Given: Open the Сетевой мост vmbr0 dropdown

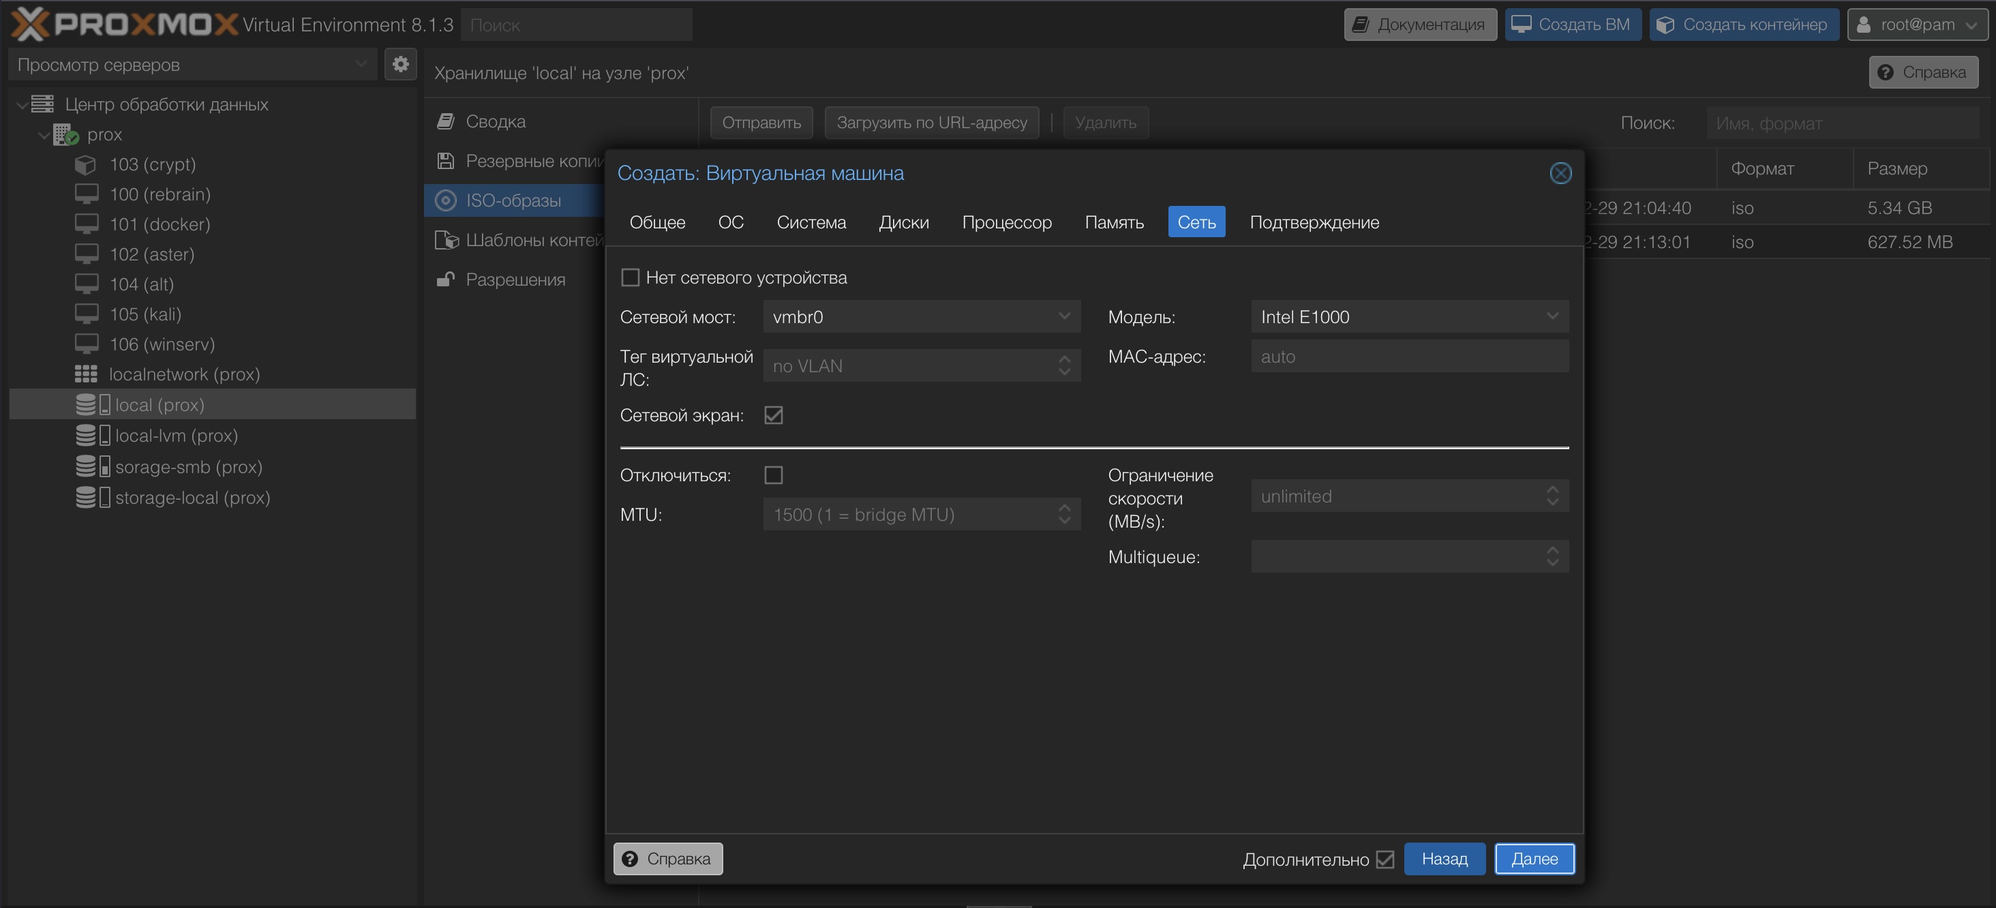Looking at the screenshot, I should (x=1064, y=316).
